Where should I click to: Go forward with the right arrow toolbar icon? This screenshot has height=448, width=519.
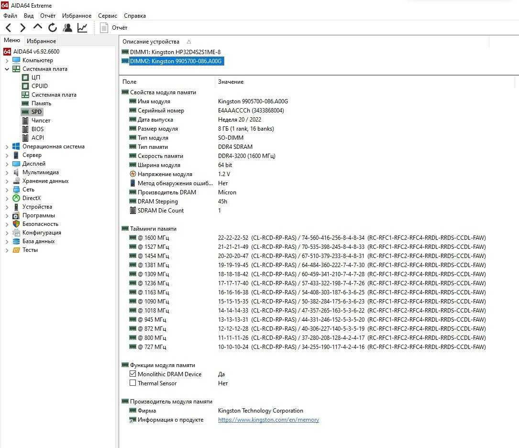[22, 28]
